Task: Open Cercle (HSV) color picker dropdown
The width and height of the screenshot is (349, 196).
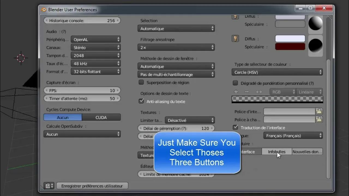Action: [x=277, y=72]
